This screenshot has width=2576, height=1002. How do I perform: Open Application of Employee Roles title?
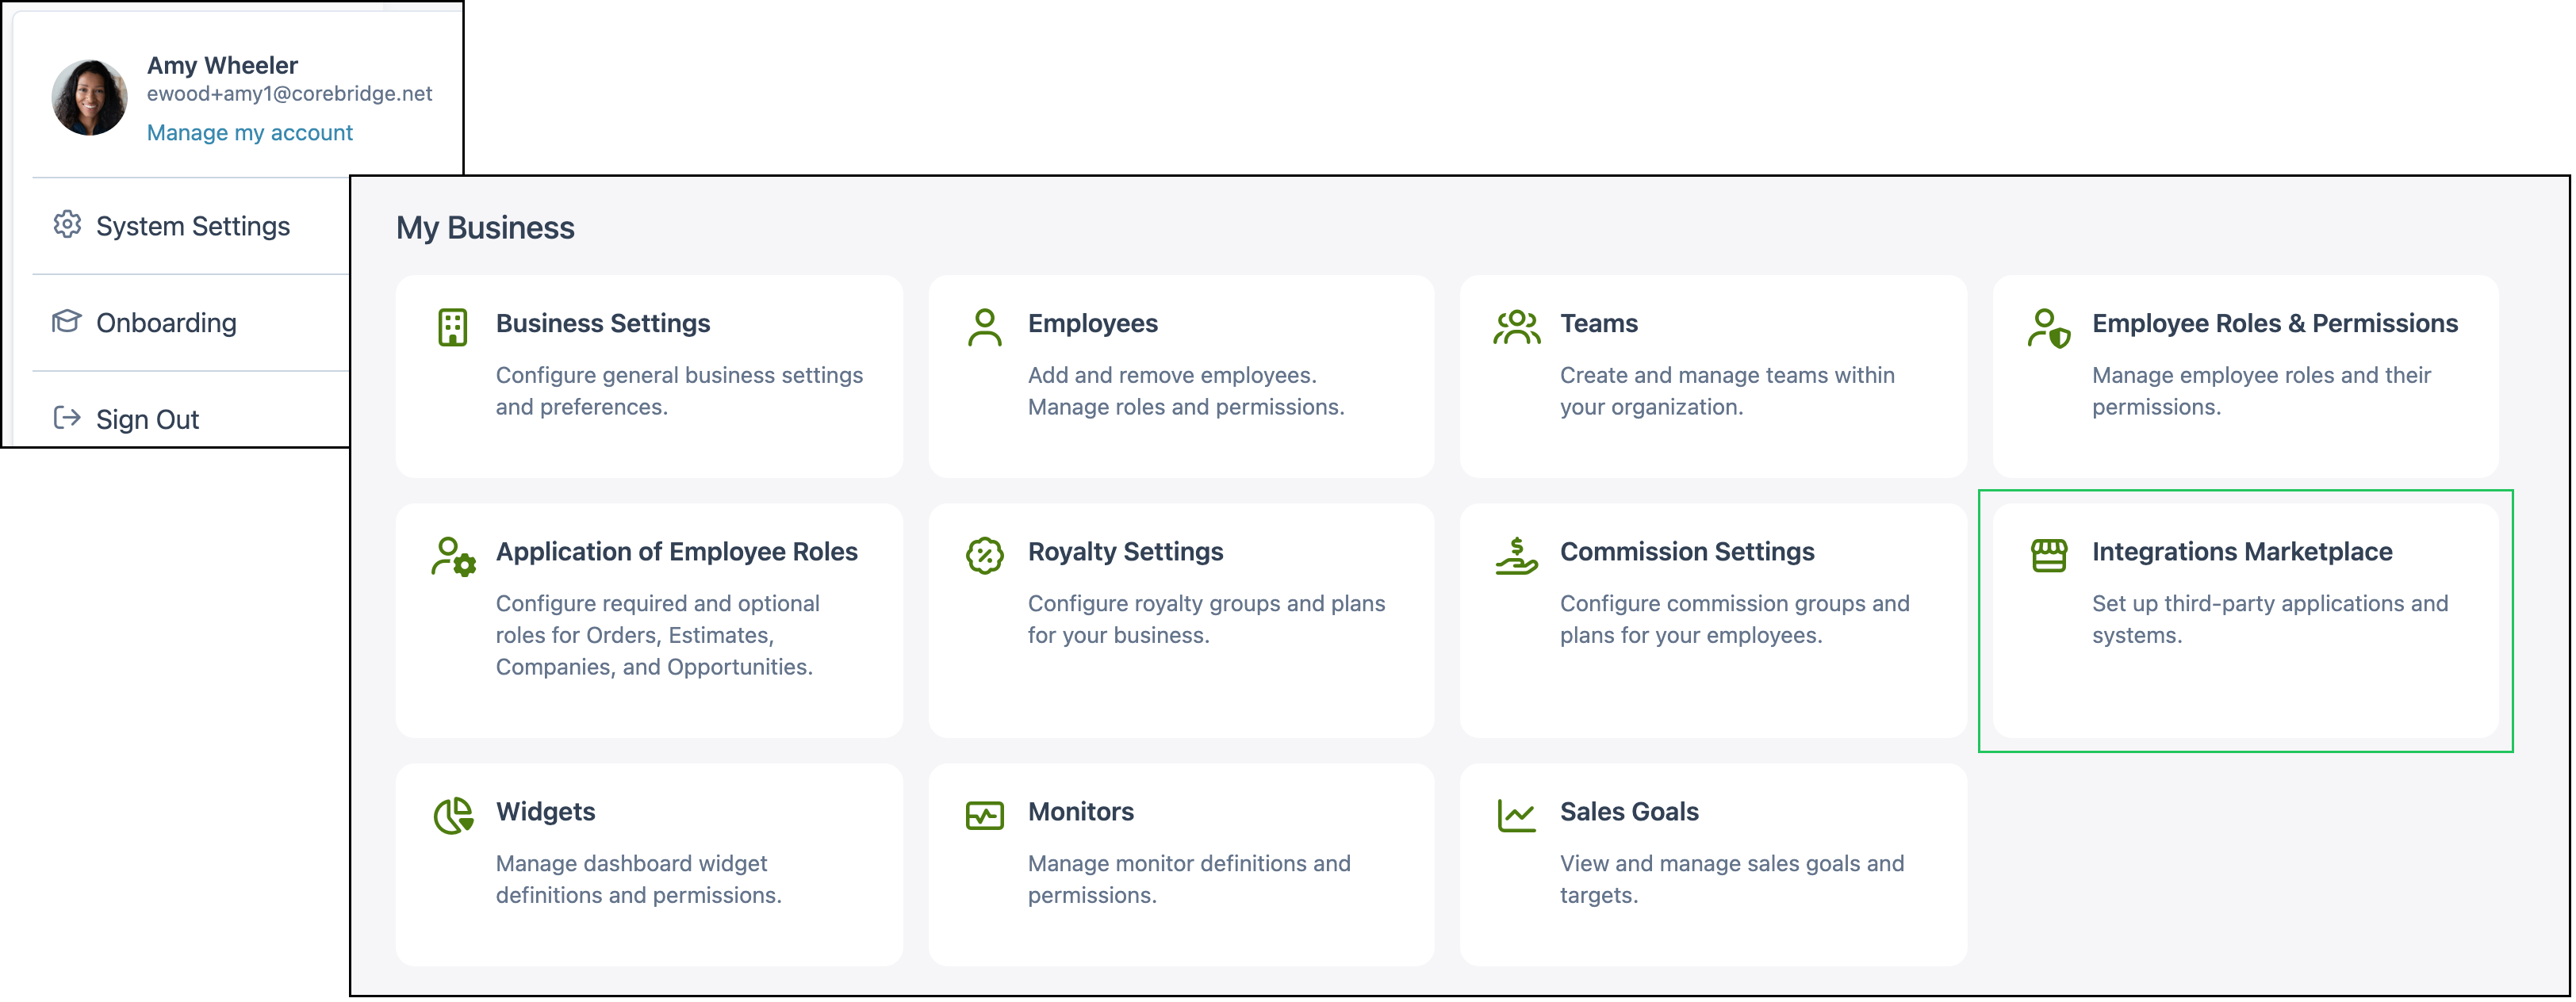[677, 551]
